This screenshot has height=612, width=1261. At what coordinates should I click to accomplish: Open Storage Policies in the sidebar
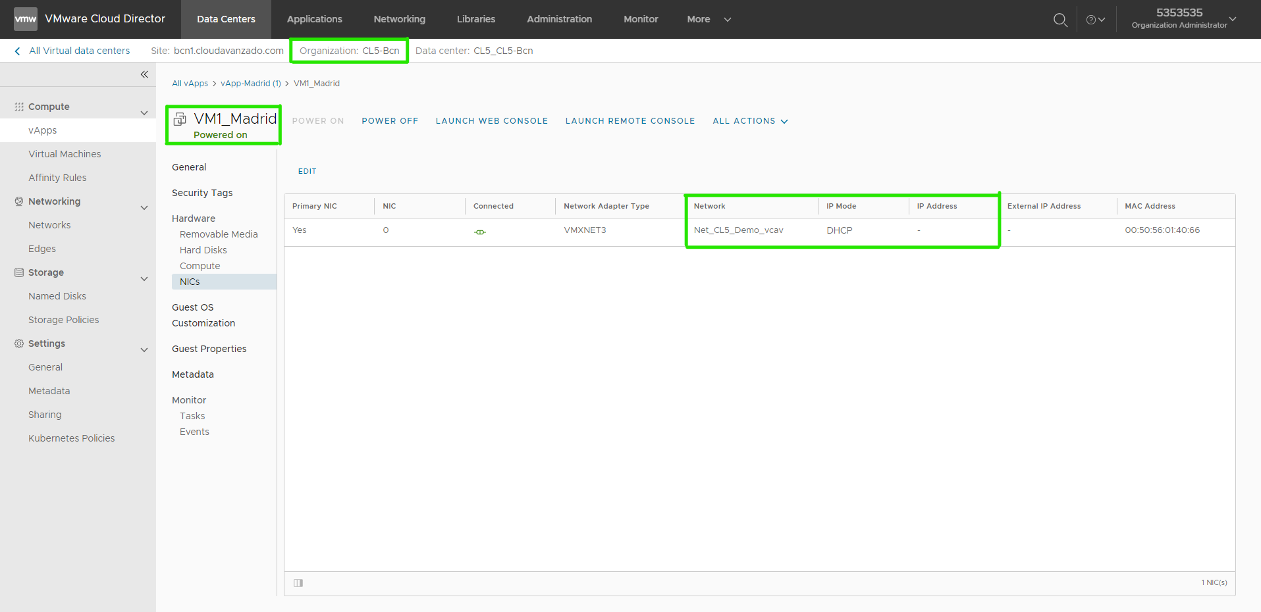pyautogui.click(x=63, y=320)
